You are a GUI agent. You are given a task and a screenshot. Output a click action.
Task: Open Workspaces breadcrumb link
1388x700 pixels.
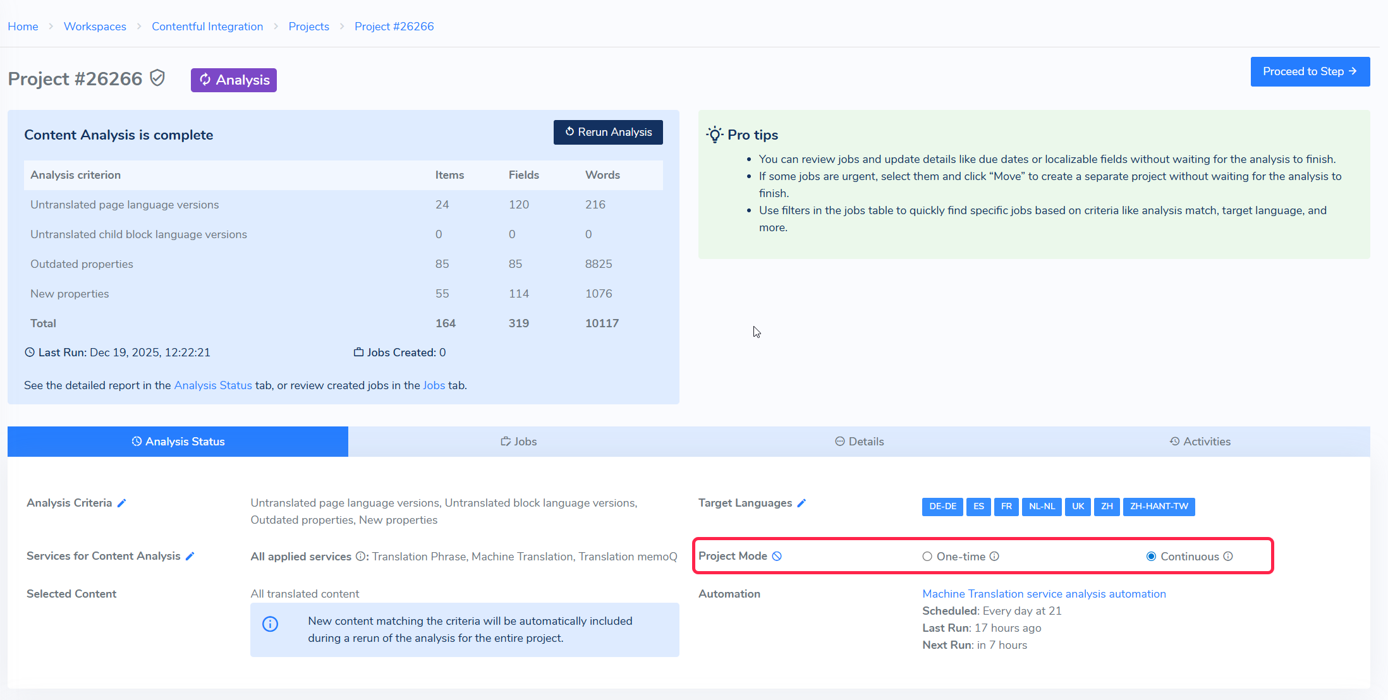coord(95,27)
